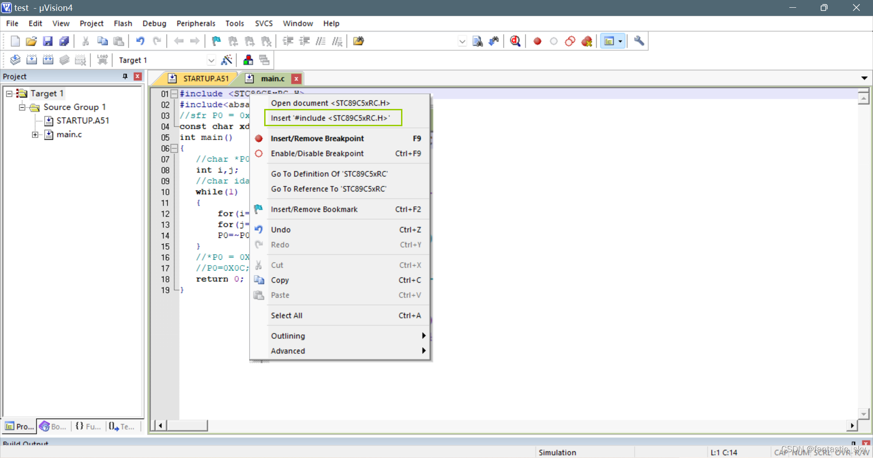This screenshot has width=873, height=458.
Task: Click the Rebuild all target files icon
Action: pos(48,60)
